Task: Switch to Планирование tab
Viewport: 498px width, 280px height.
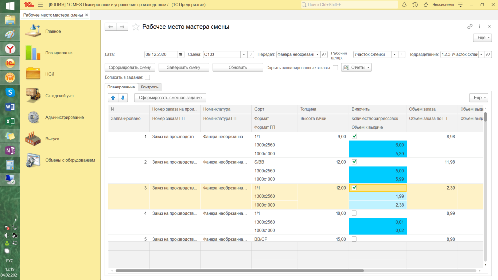Action: pyautogui.click(x=121, y=87)
